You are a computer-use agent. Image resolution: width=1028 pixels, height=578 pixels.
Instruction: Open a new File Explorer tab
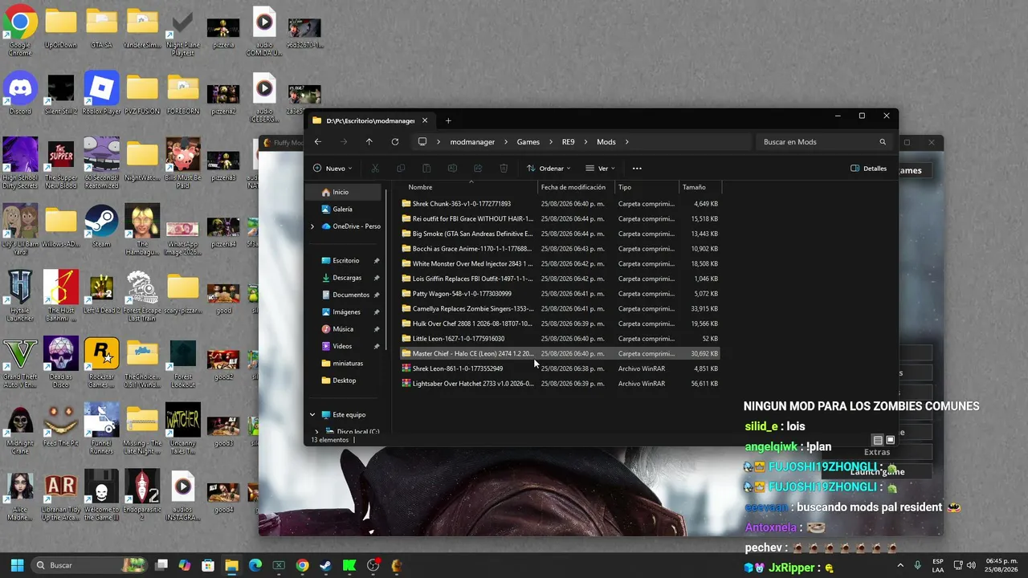click(448, 120)
